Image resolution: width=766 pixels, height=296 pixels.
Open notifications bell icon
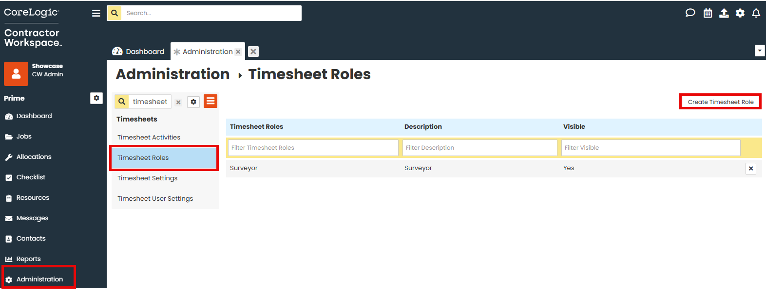[x=756, y=13]
